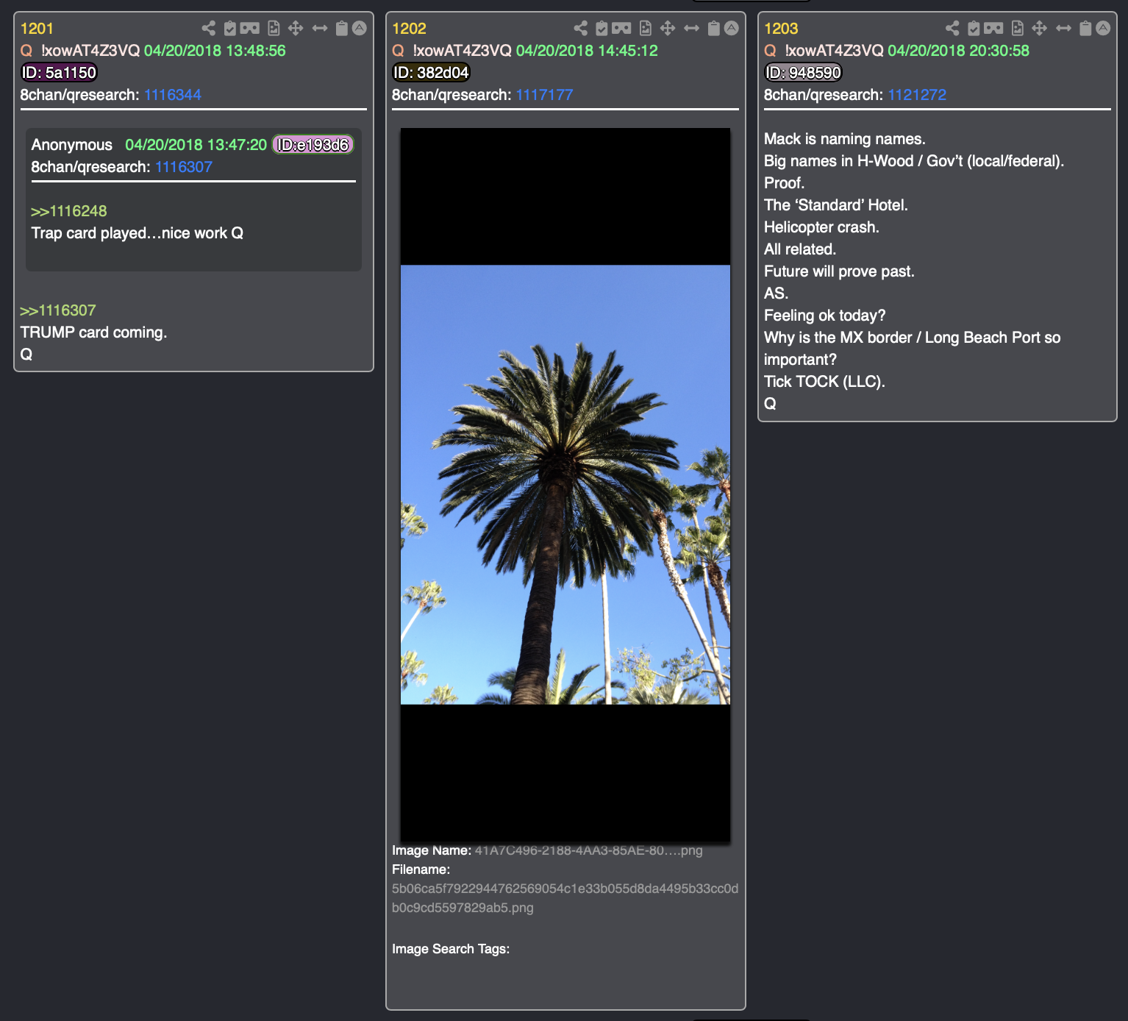Click circled up-arrow icon on post 1203

point(1104,29)
